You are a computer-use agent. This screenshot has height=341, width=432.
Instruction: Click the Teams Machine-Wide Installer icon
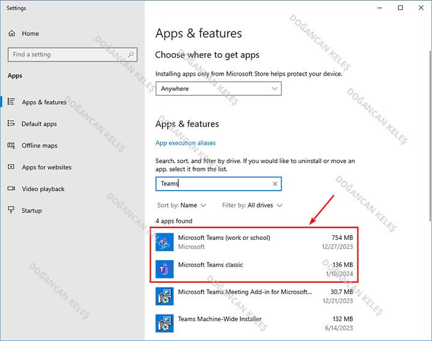(x=165, y=324)
